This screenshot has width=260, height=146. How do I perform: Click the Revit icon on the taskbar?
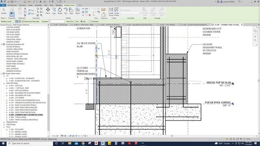[x=103, y=143]
